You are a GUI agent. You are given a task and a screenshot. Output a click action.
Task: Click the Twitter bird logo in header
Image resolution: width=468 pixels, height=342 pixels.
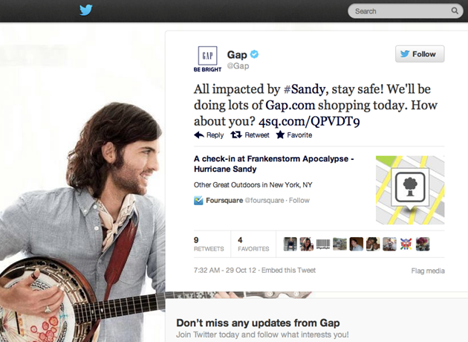click(x=86, y=10)
